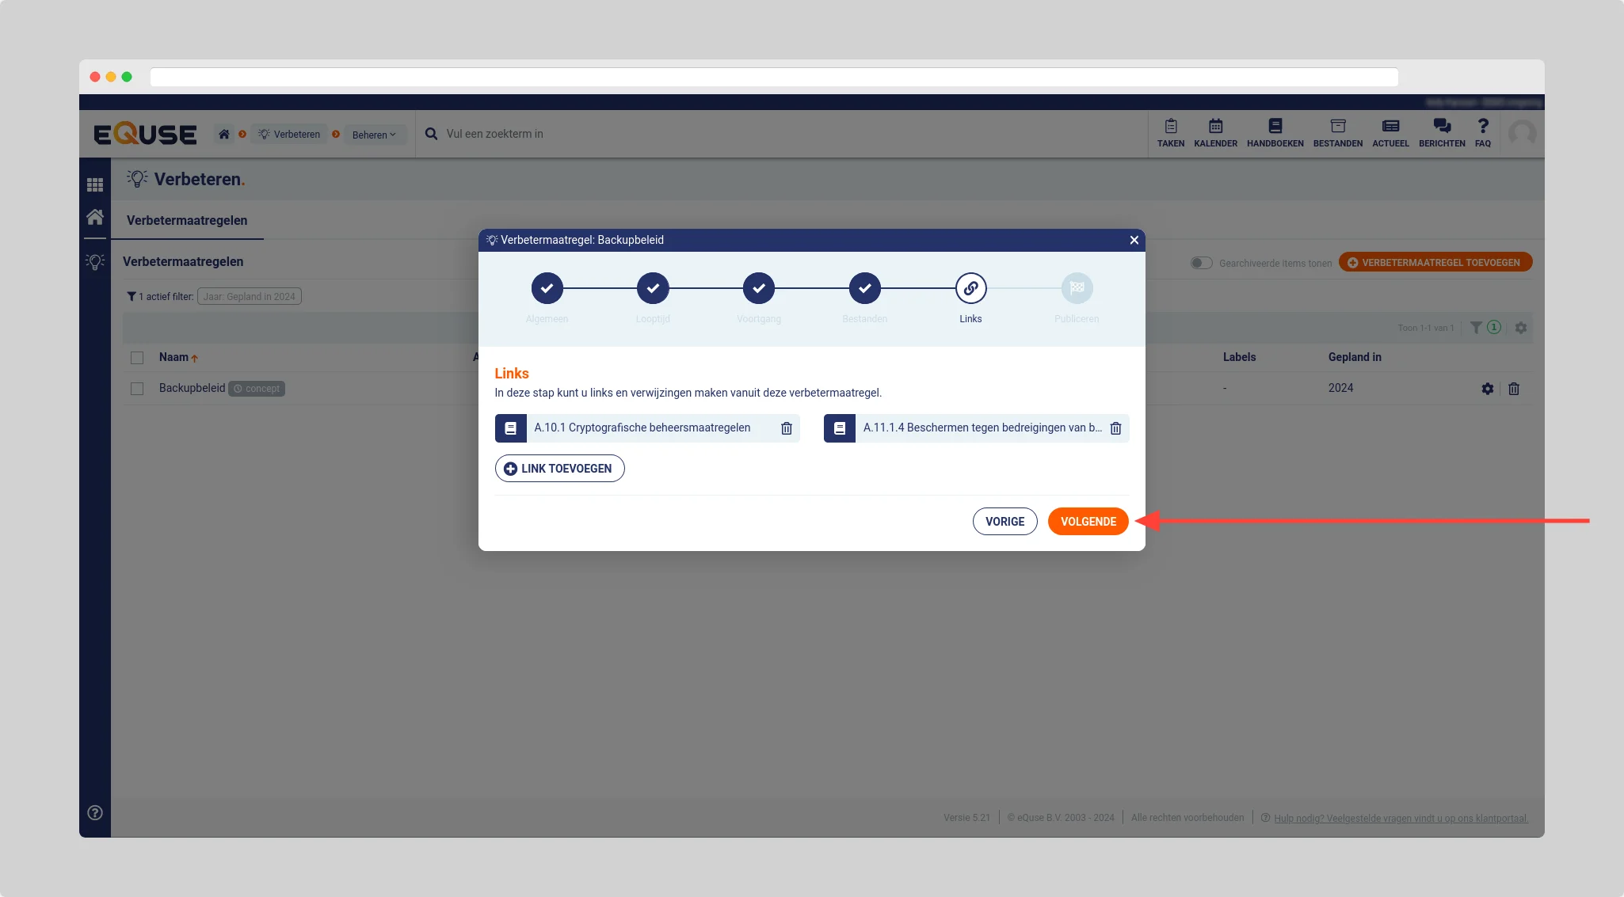Image resolution: width=1624 pixels, height=897 pixels.
Task: Select all rows via header checkbox
Action: point(137,358)
